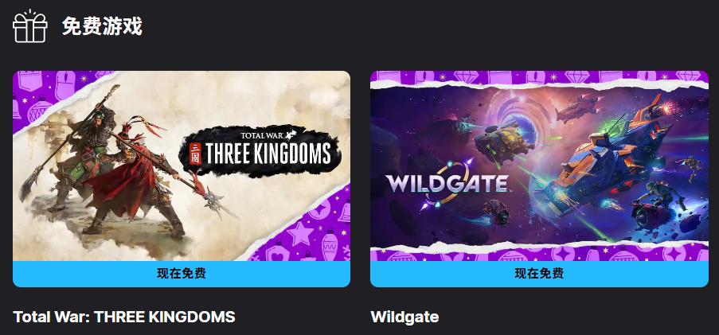The width and height of the screenshot is (719, 335).
Task: Open the Wildgate game artwork
Action: (x=539, y=166)
